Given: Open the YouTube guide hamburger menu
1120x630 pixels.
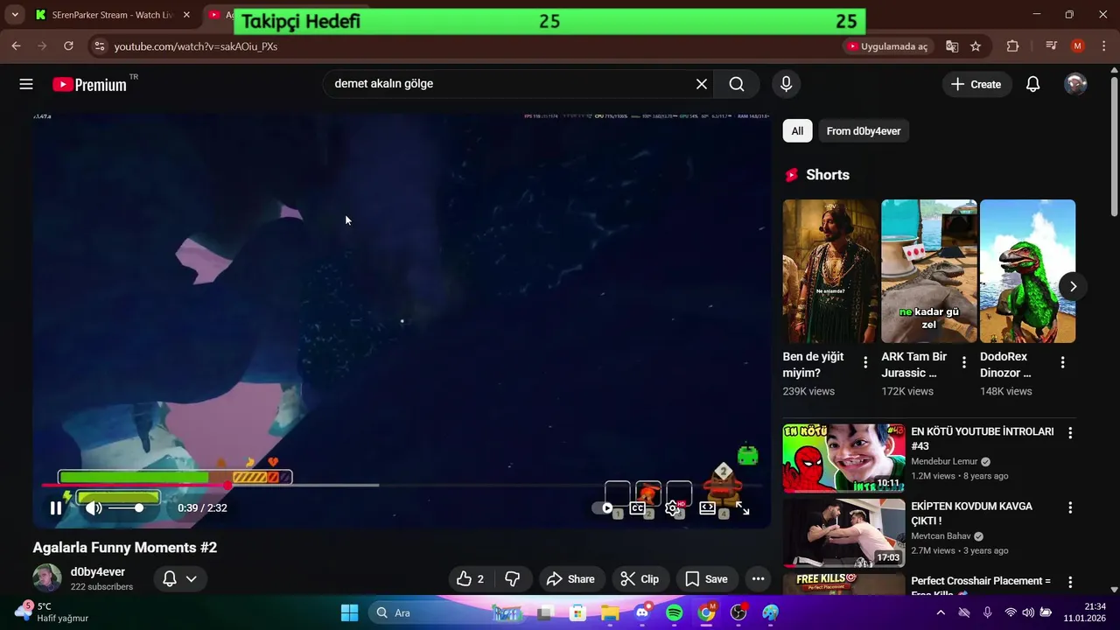Looking at the screenshot, I should pyautogui.click(x=26, y=84).
